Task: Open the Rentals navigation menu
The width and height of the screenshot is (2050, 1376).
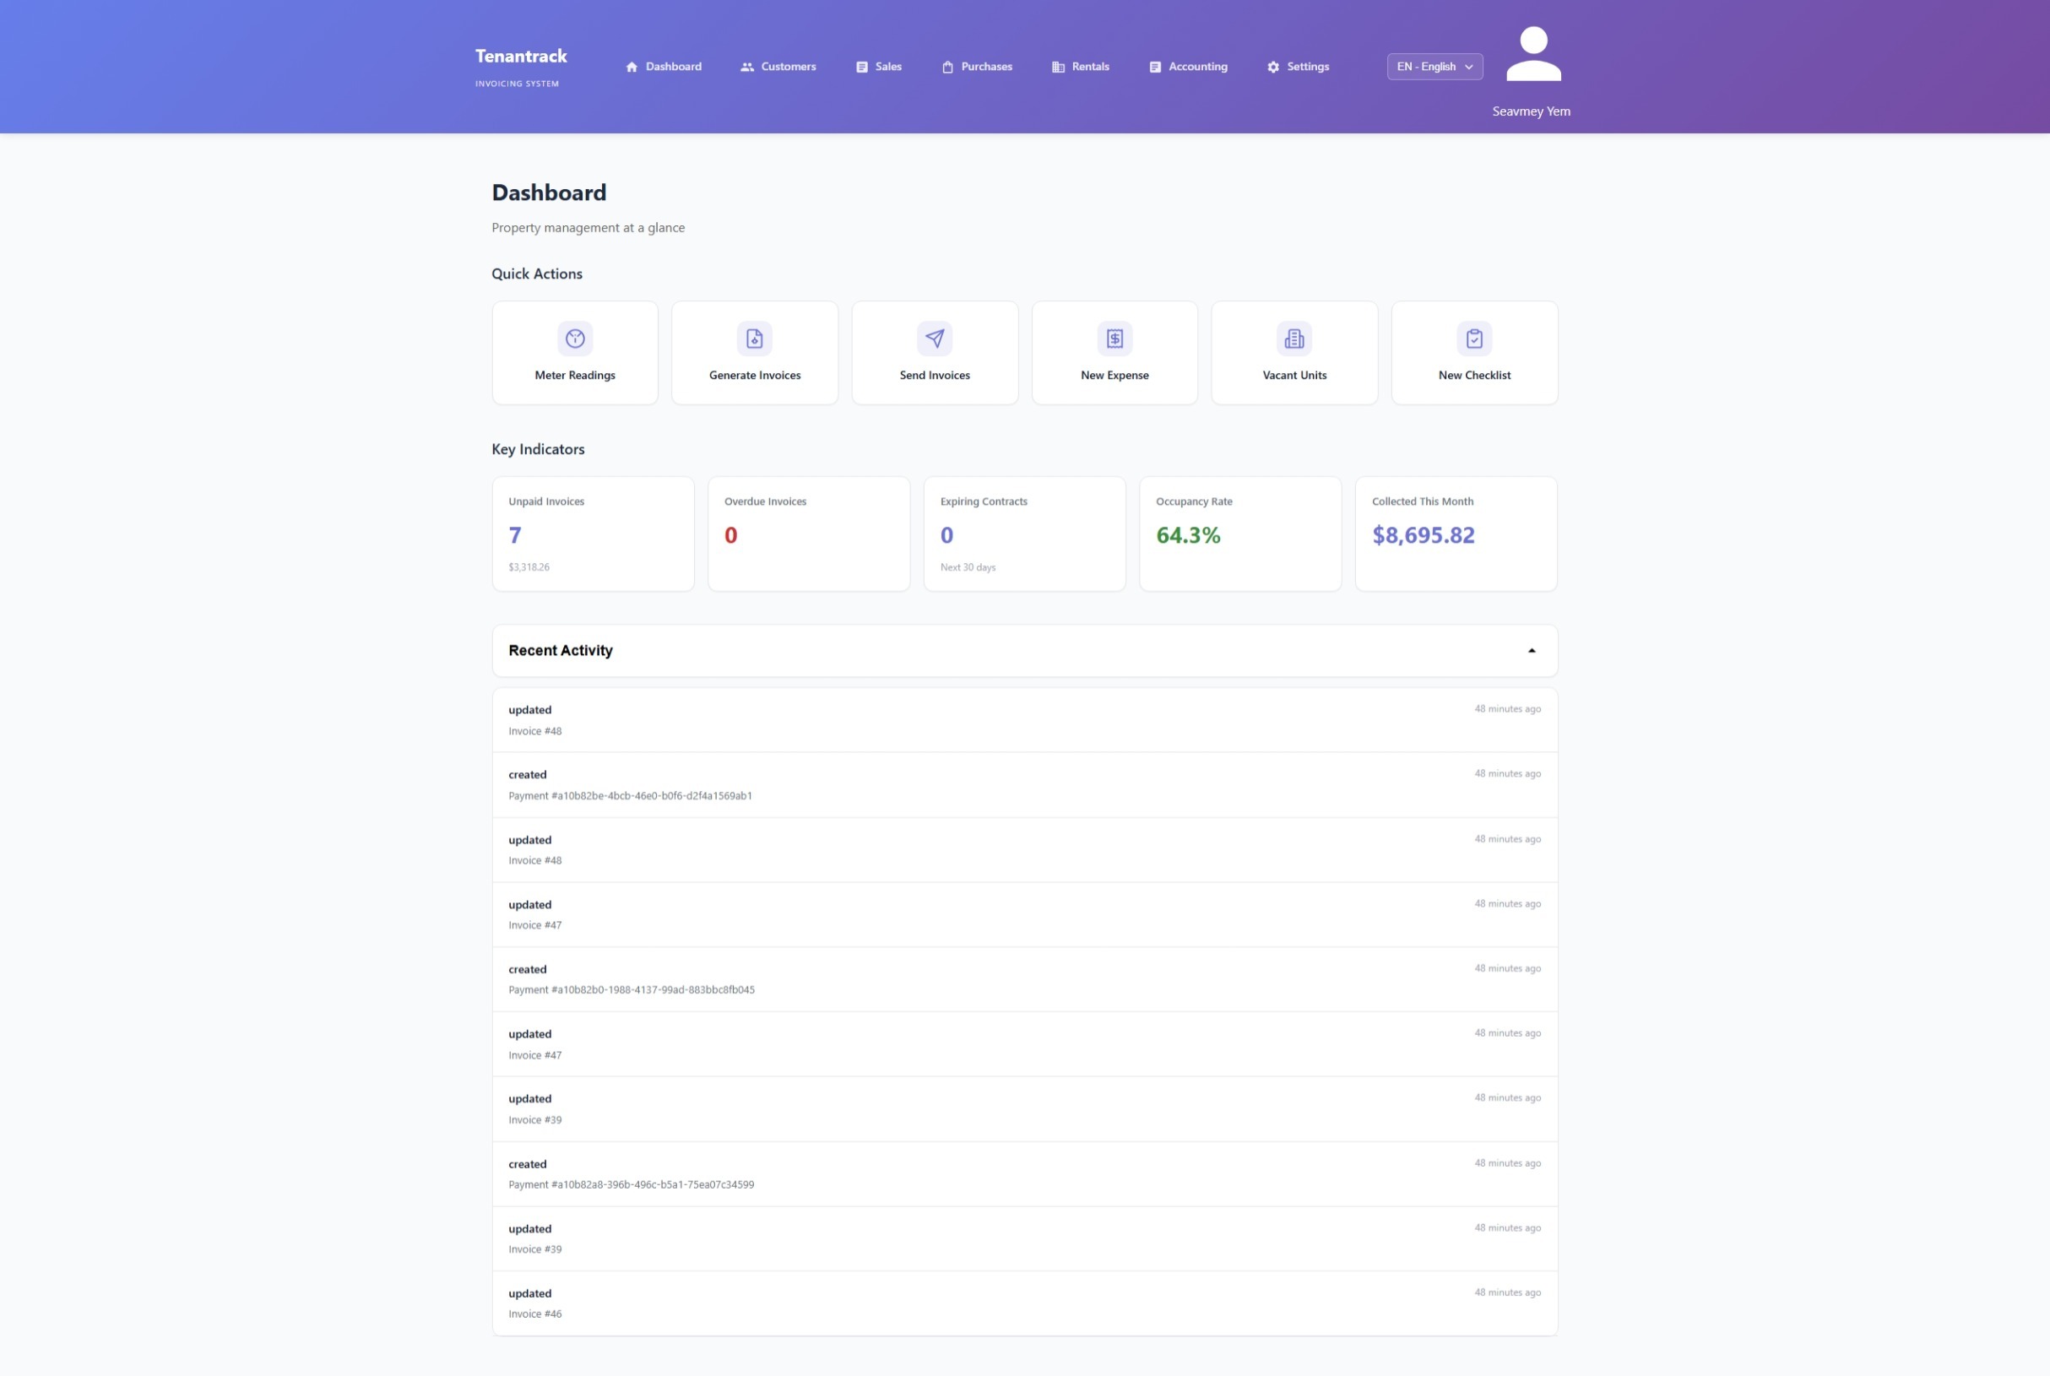Action: tap(1080, 67)
